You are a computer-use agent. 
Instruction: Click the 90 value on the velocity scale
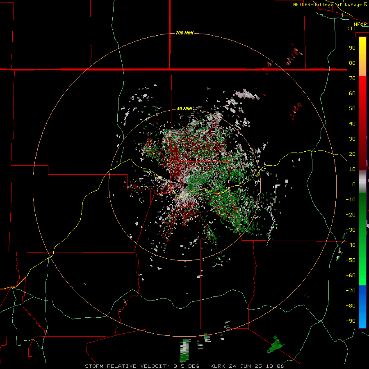coord(352,48)
